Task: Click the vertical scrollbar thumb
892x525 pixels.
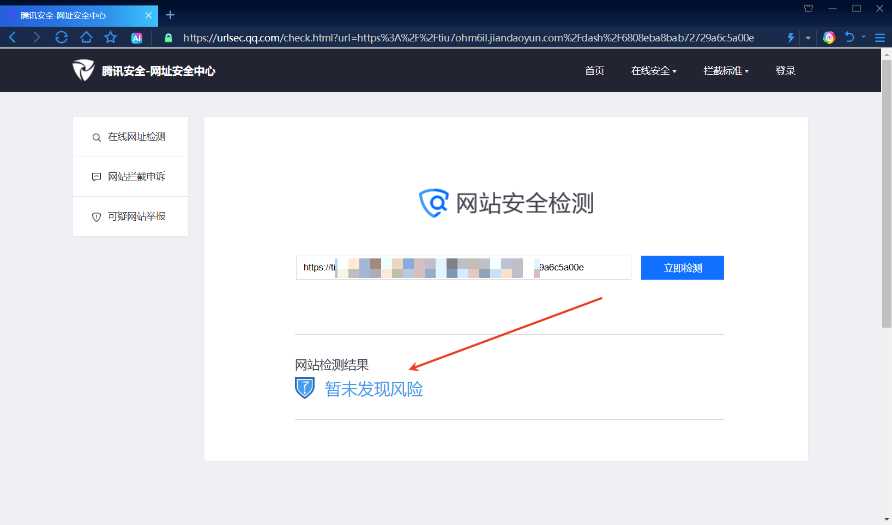Action: [x=887, y=194]
